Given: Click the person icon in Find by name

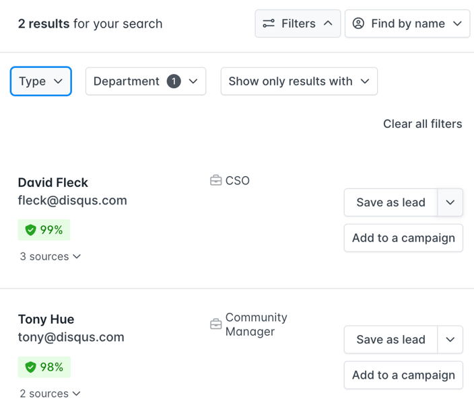Looking at the screenshot, I should 358,24.
